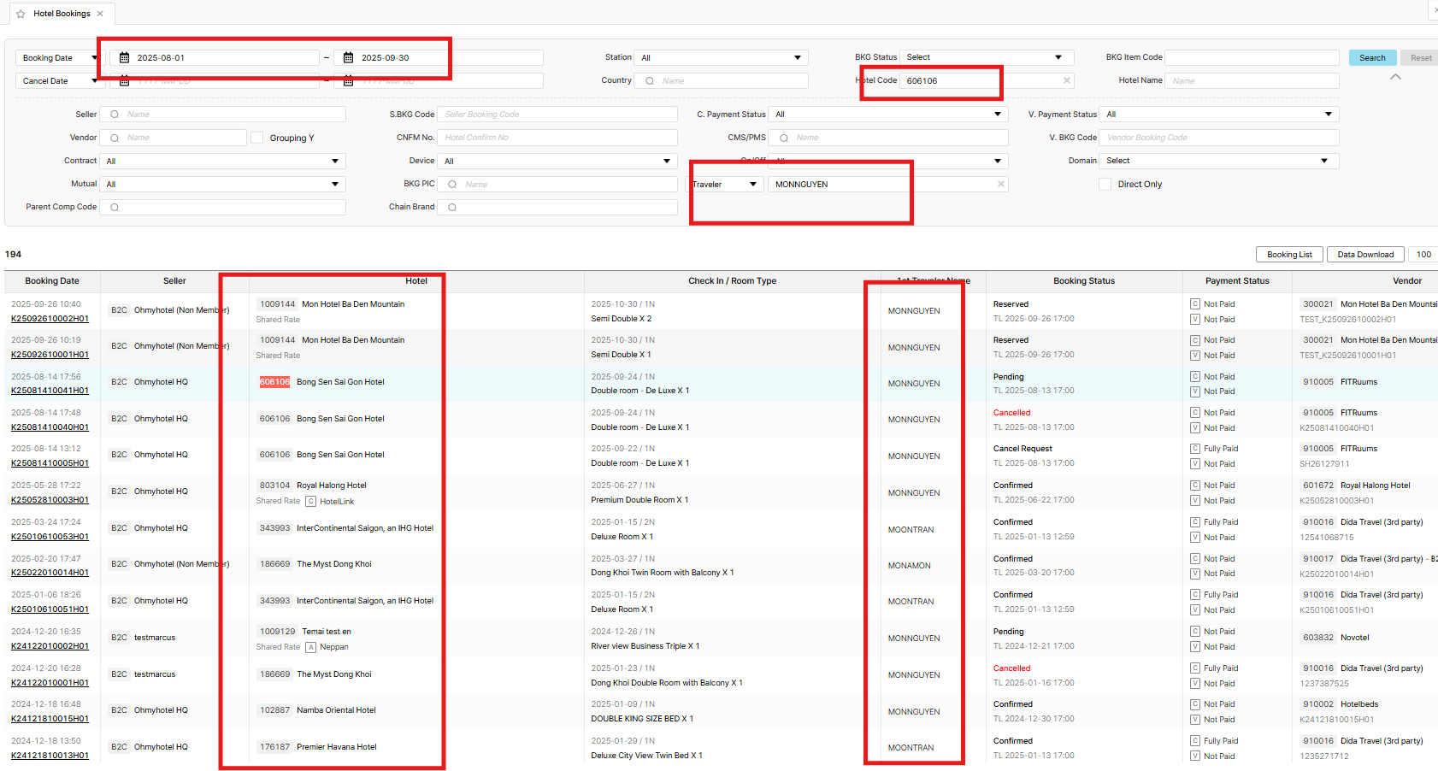This screenshot has height=771, width=1438.
Task: Click the CNFM No. input field
Action: pyautogui.click(x=557, y=138)
